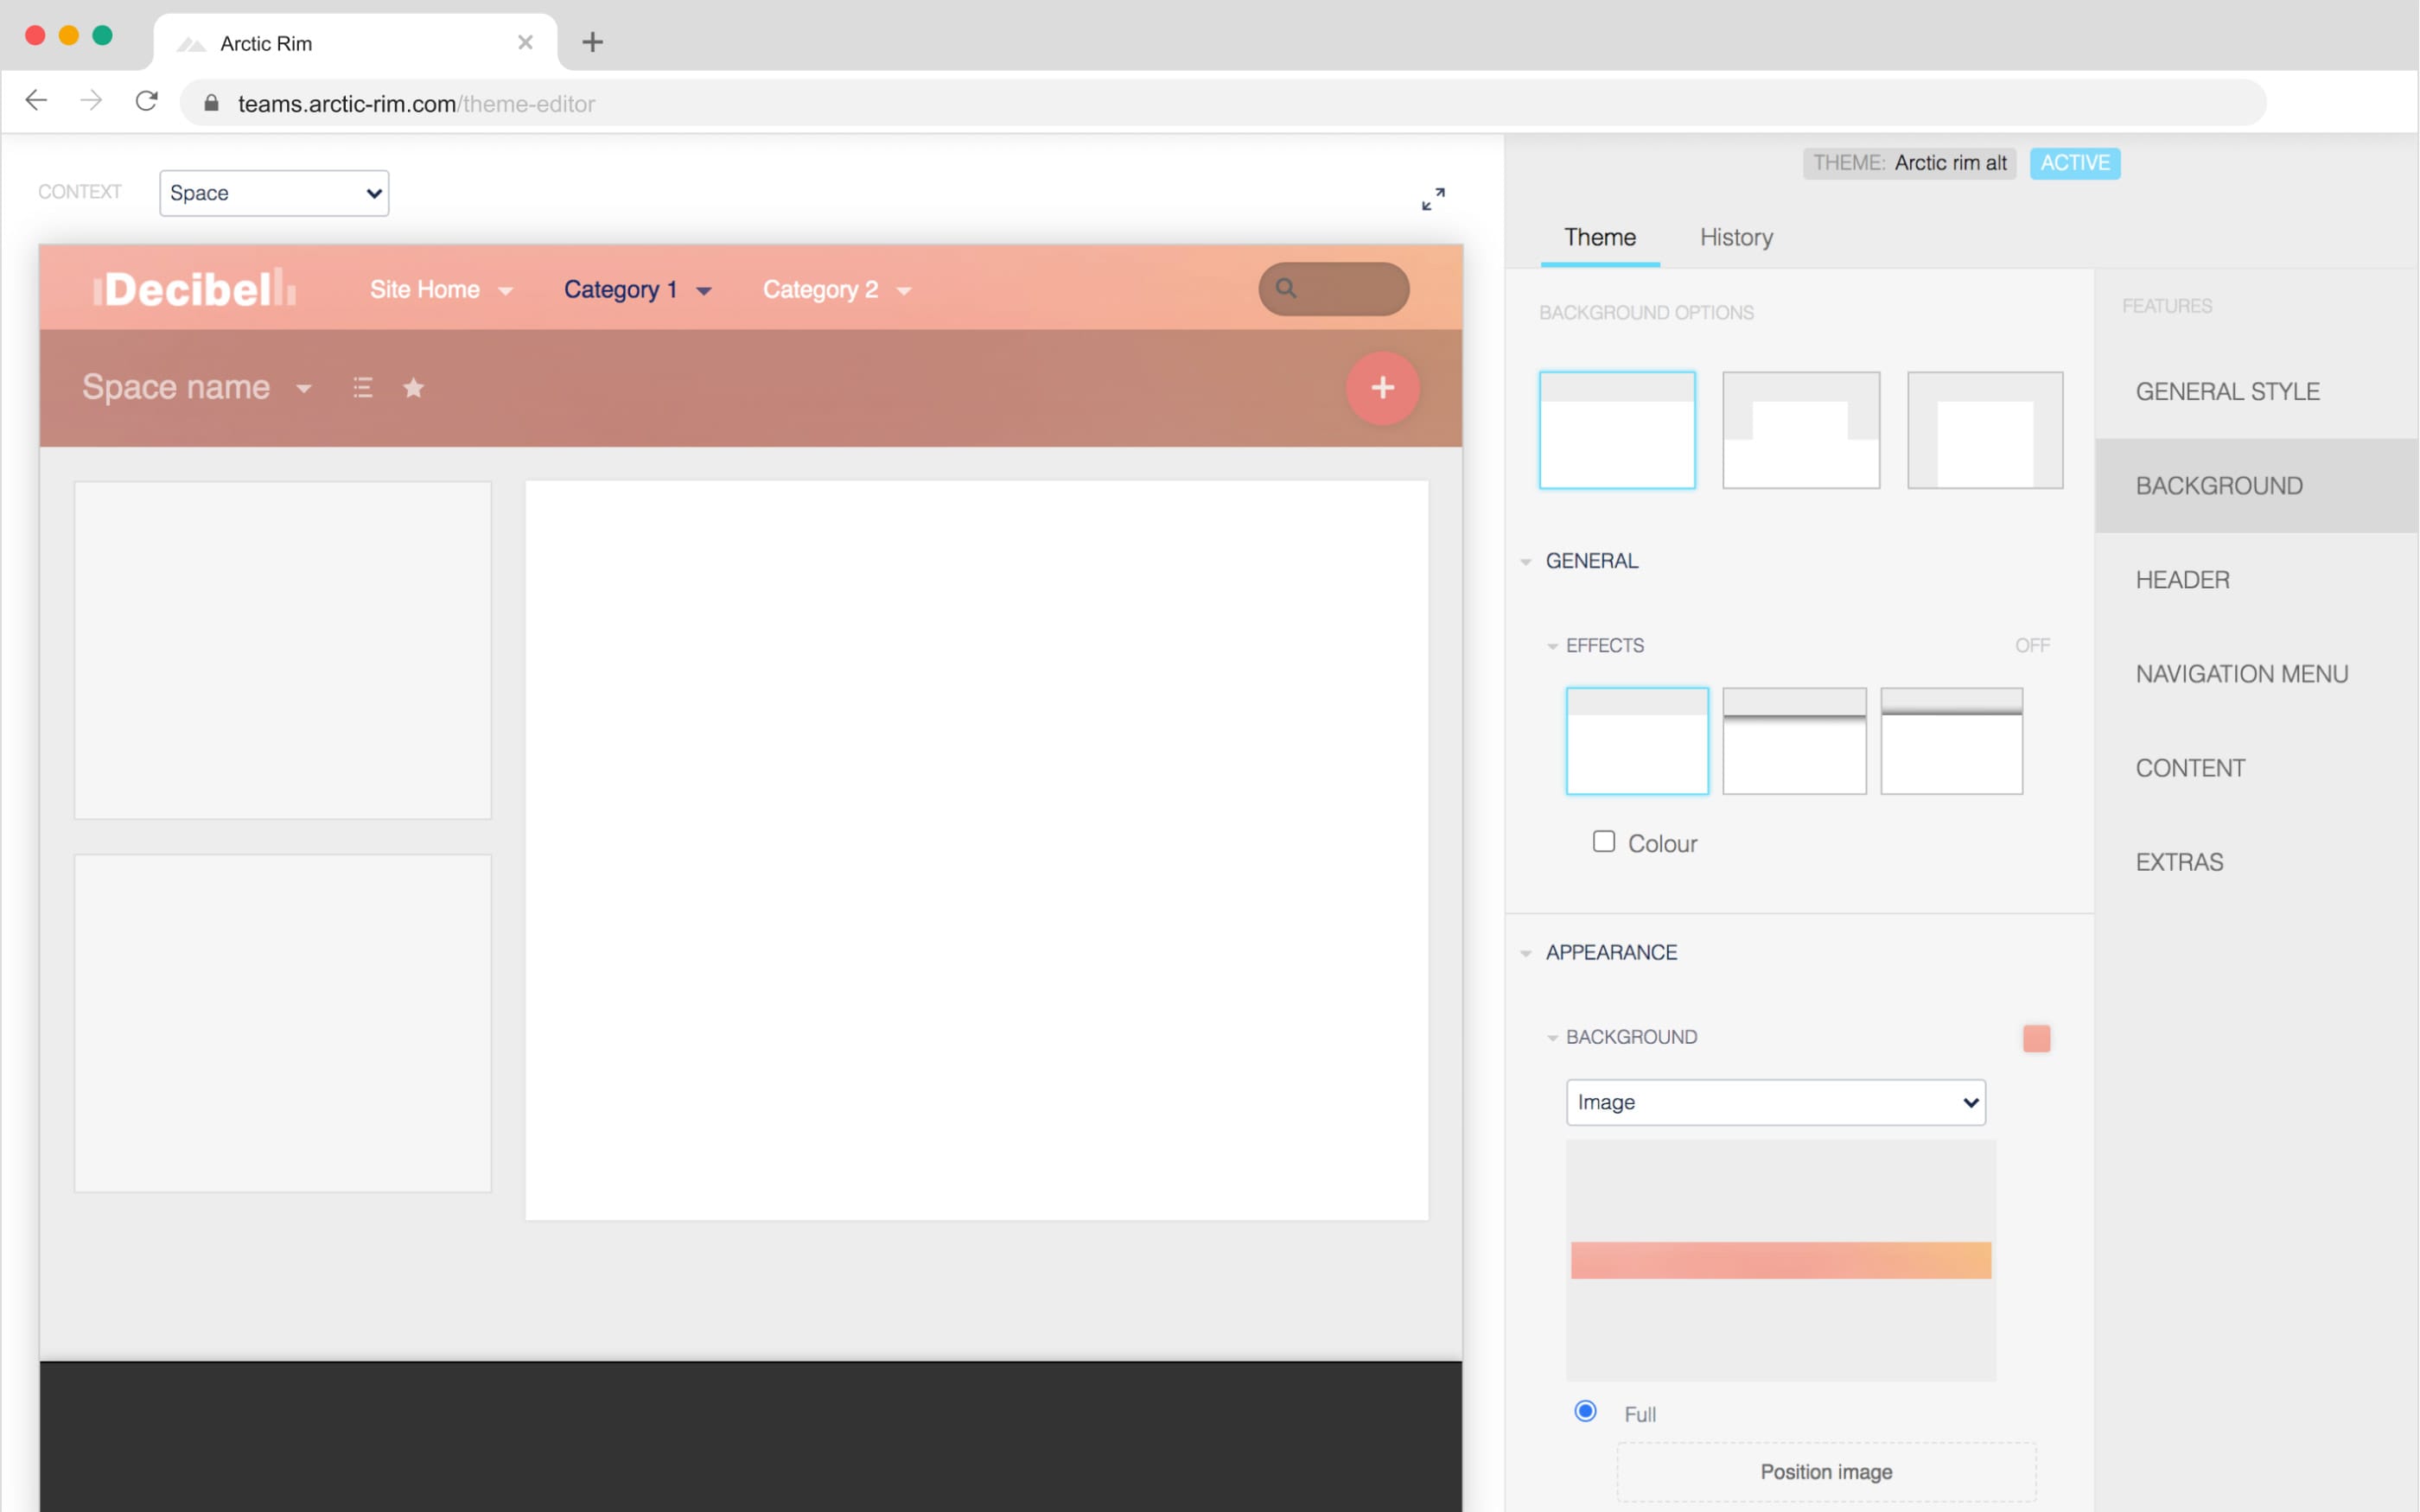The image size is (2420, 1512).
Task: Select second background layout option
Action: pos(1801,430)
